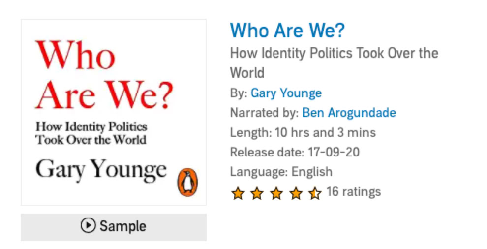
Task: Click the "Length: 10 hrs and 3 mins" text
Action: click(x=303, y=132)
